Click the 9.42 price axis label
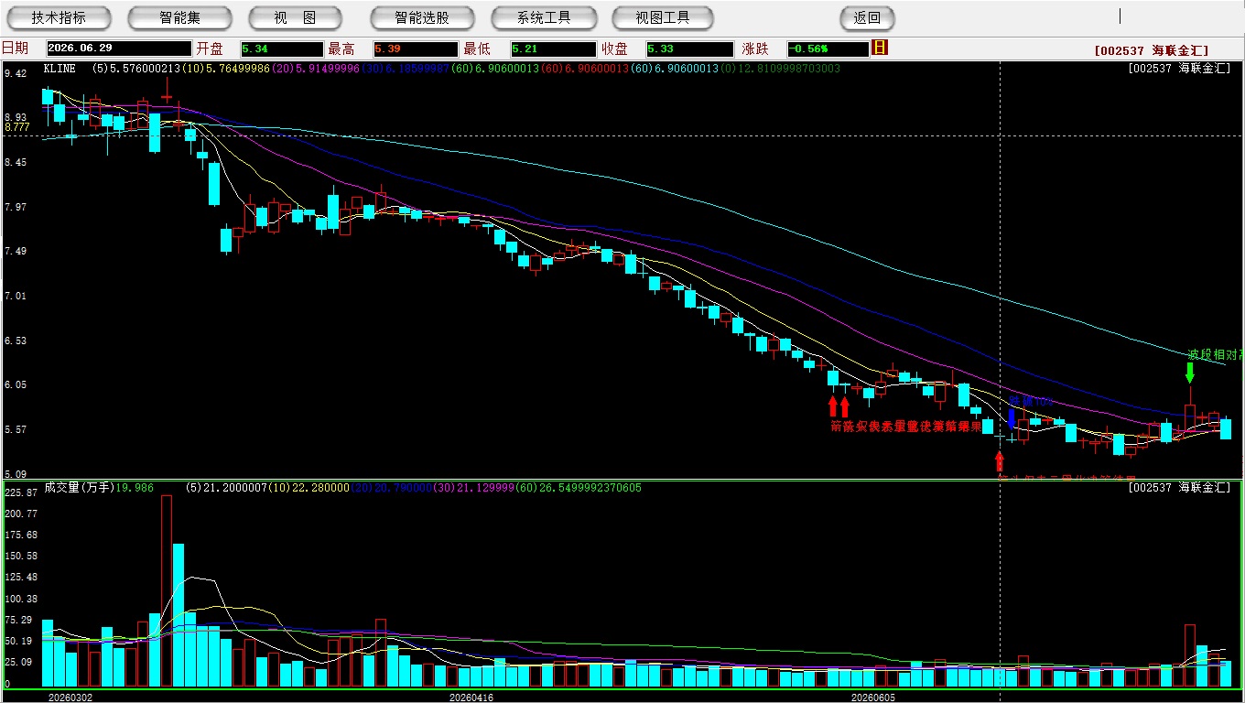 coord(14,74)
